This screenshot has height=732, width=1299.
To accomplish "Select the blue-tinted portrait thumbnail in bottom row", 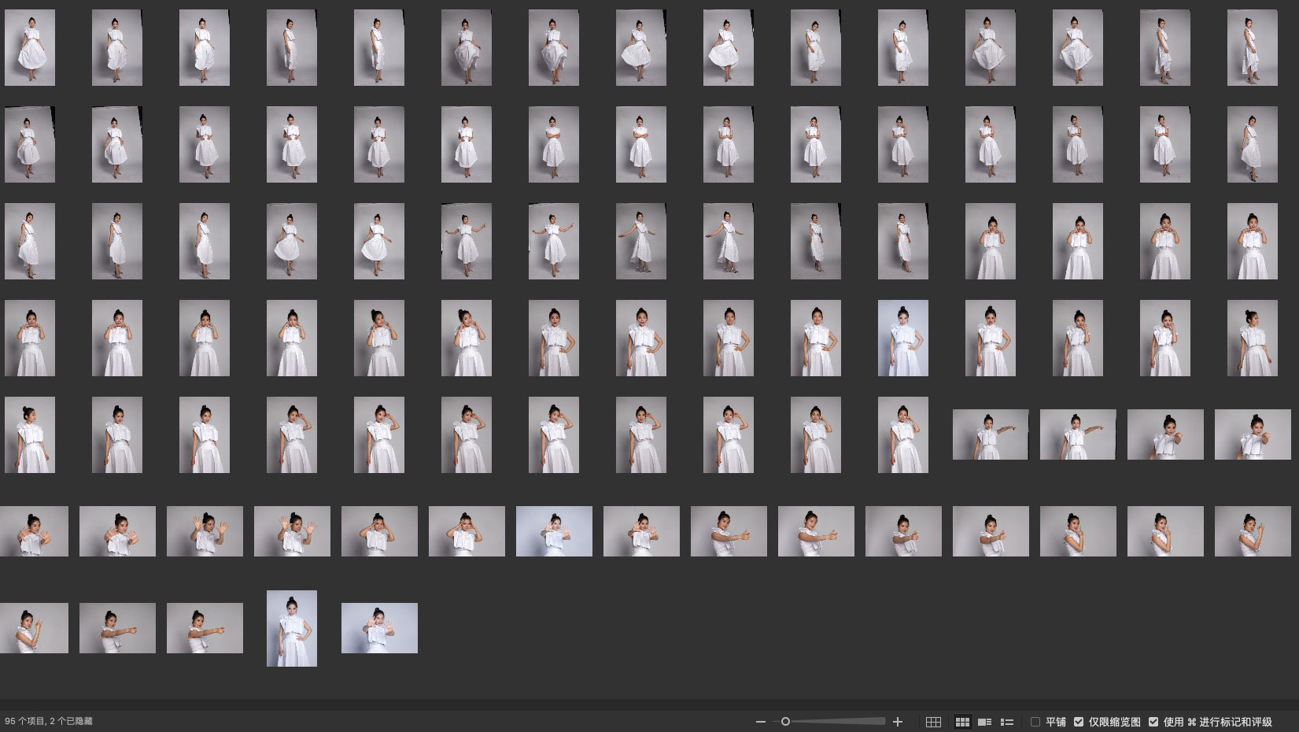I will (292, 628).
